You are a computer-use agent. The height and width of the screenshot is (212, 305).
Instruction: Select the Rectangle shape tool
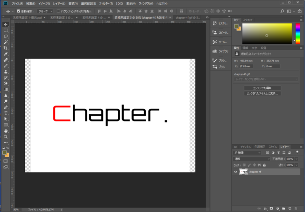click(6, 125)
